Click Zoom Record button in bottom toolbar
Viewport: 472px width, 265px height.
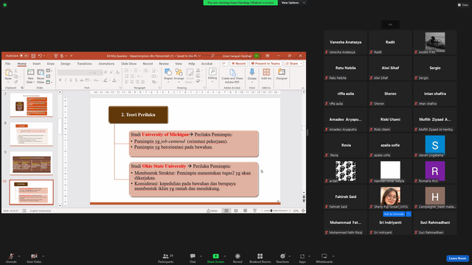click(x=237, y=258)
